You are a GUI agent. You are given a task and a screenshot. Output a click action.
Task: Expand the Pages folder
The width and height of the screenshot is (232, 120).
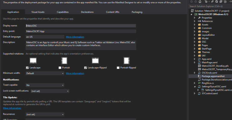coord(195,45)
